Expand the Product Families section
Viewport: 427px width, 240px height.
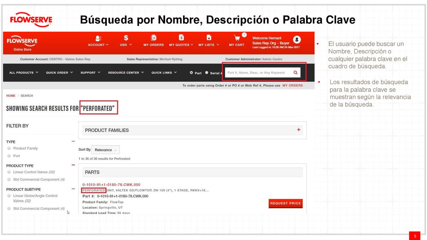pos(299,130)
